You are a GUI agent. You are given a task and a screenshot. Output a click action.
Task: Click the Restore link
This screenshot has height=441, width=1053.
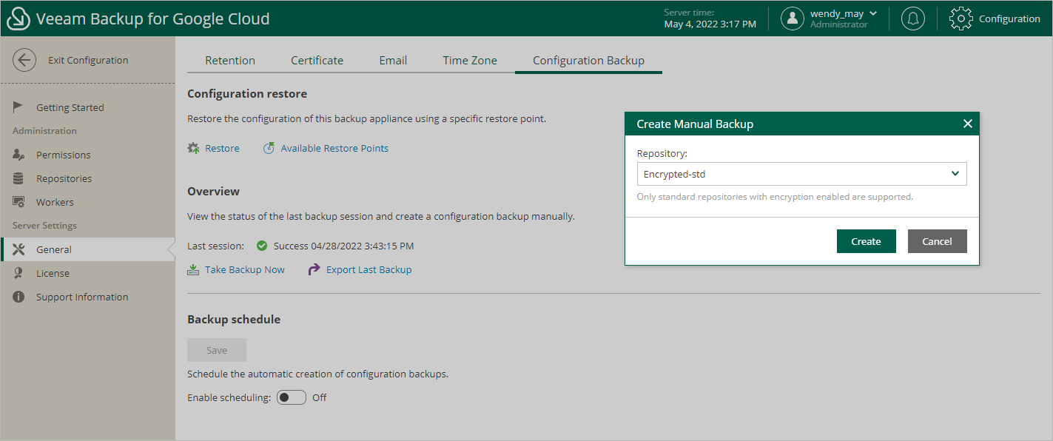[x=222, y=148]
